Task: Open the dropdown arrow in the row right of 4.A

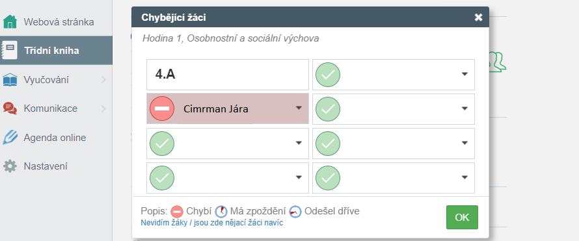Action: coord(465,74)
